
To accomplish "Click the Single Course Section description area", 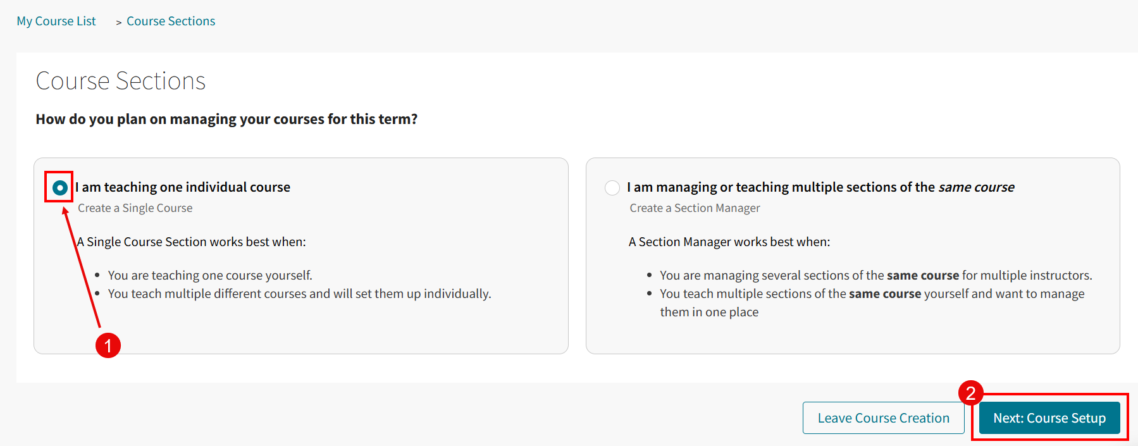I will [x=192, y=242].
